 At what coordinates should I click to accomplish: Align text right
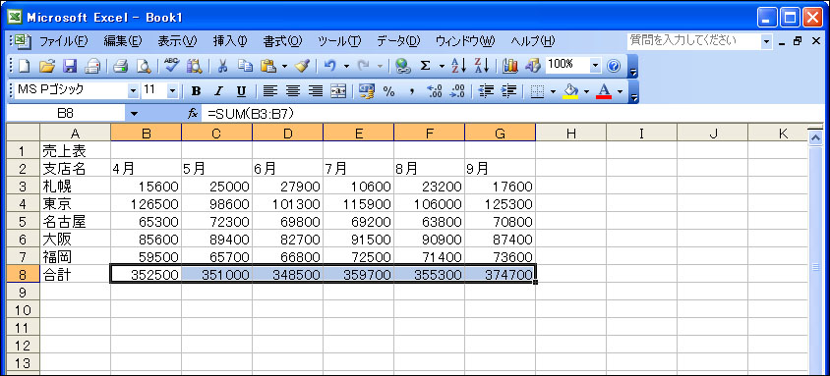pos(316,91)
